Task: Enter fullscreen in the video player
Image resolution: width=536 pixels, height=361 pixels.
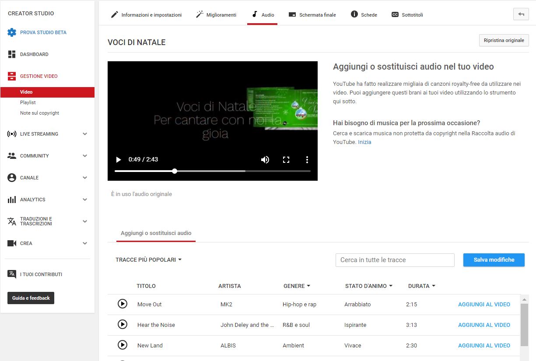Action: point(286,160)
